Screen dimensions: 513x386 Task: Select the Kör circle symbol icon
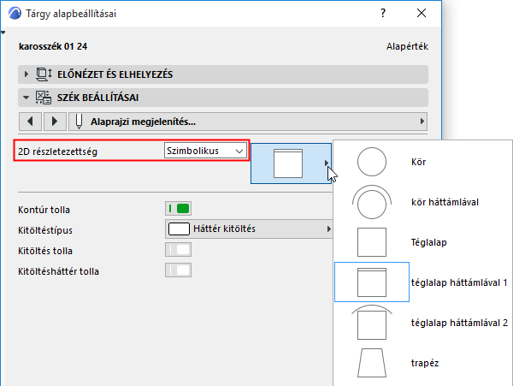click(x=372, y=162)
